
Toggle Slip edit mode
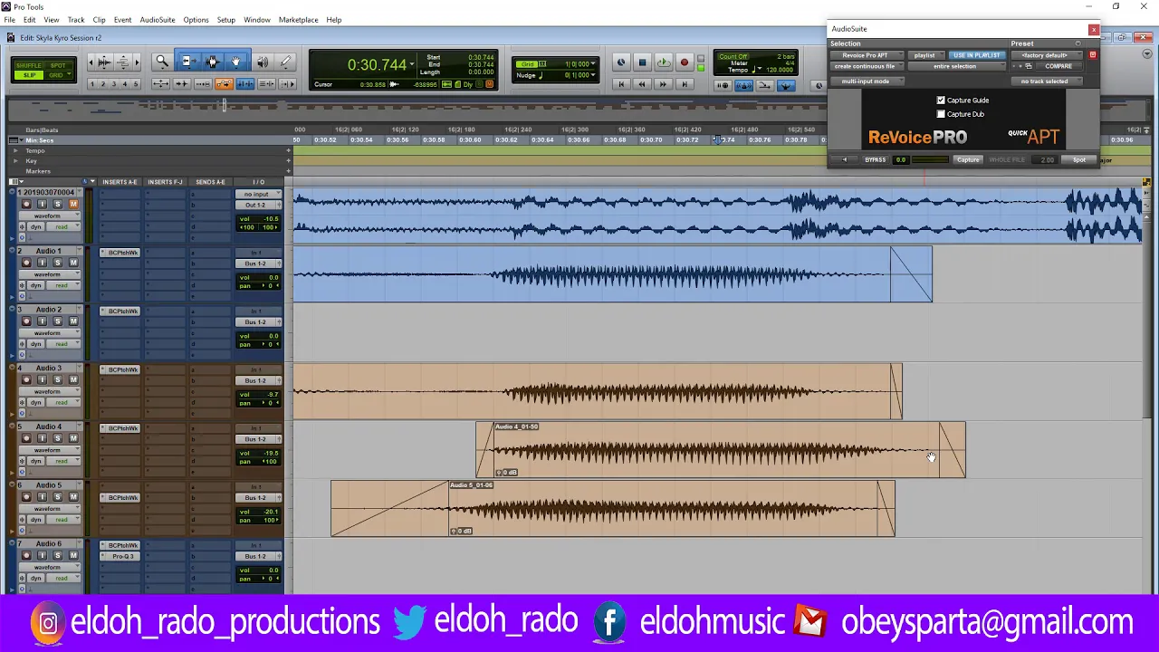[x=29, y=75]
